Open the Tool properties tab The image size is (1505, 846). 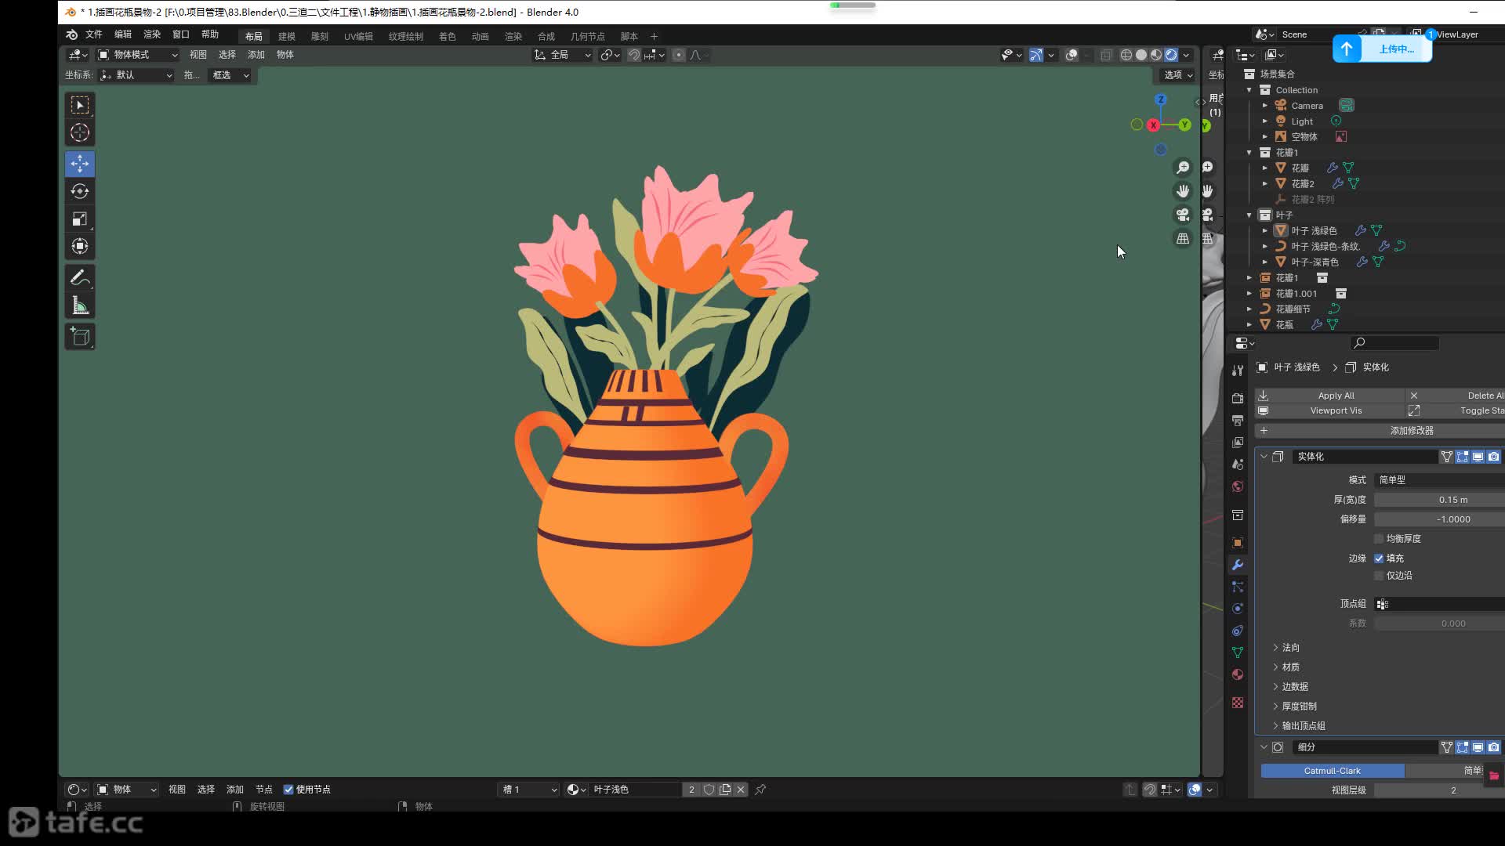tap(1238, 371)
